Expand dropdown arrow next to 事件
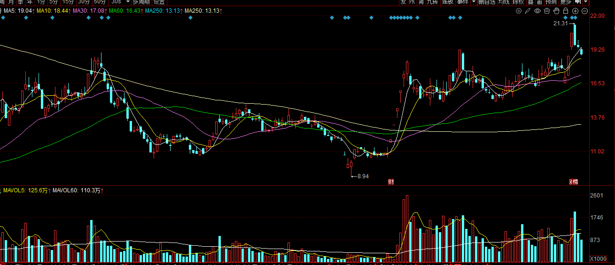615x265 pixels. 474,2
